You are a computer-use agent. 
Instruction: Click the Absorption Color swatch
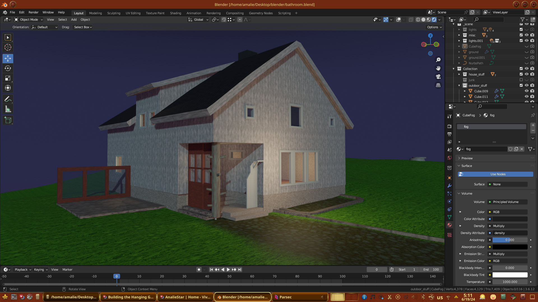point(510,247)
